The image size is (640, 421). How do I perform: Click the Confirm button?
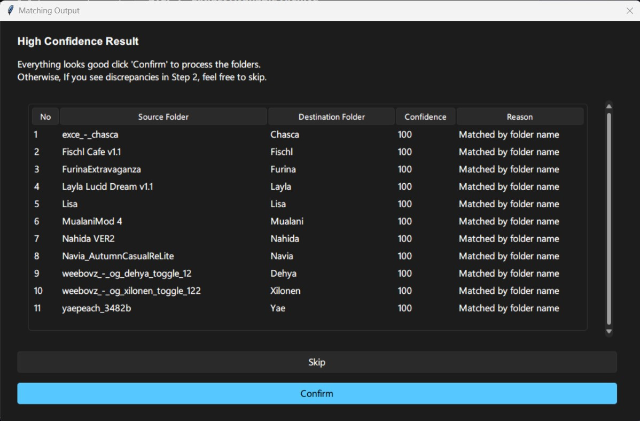click(x=317, y=393)
